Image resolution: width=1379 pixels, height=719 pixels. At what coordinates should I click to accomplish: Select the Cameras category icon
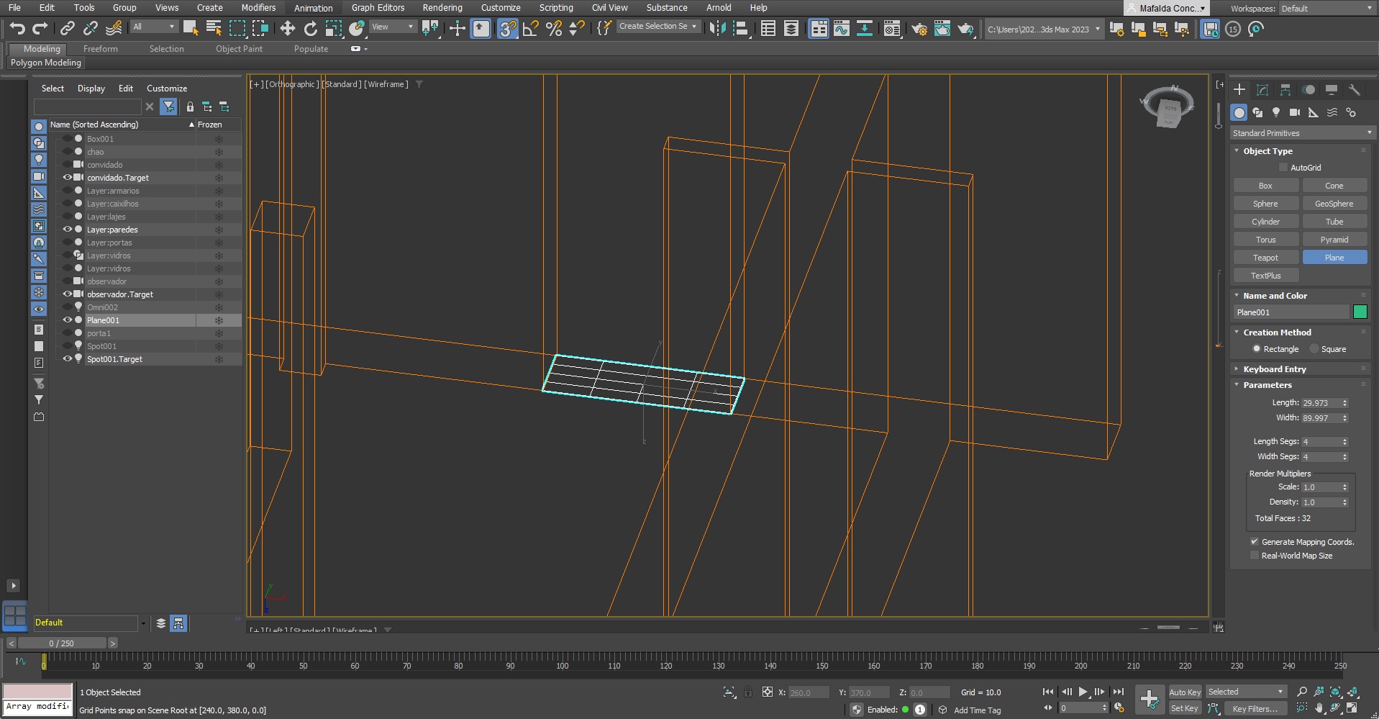[x=1294, y=112]
